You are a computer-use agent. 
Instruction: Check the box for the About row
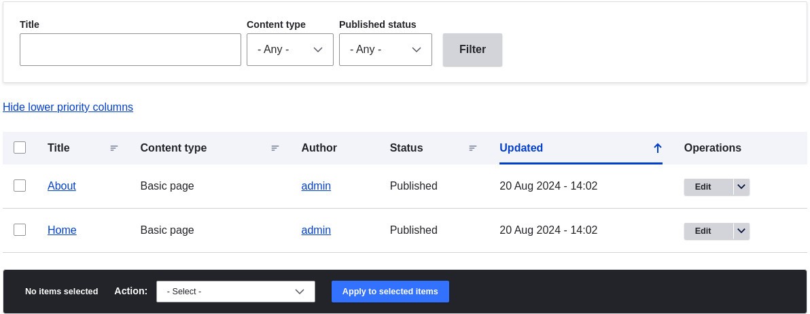(20, 186)
